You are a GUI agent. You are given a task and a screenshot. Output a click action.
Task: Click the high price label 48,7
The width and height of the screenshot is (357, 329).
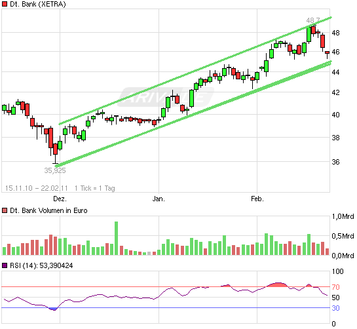[x=313, y=20]
